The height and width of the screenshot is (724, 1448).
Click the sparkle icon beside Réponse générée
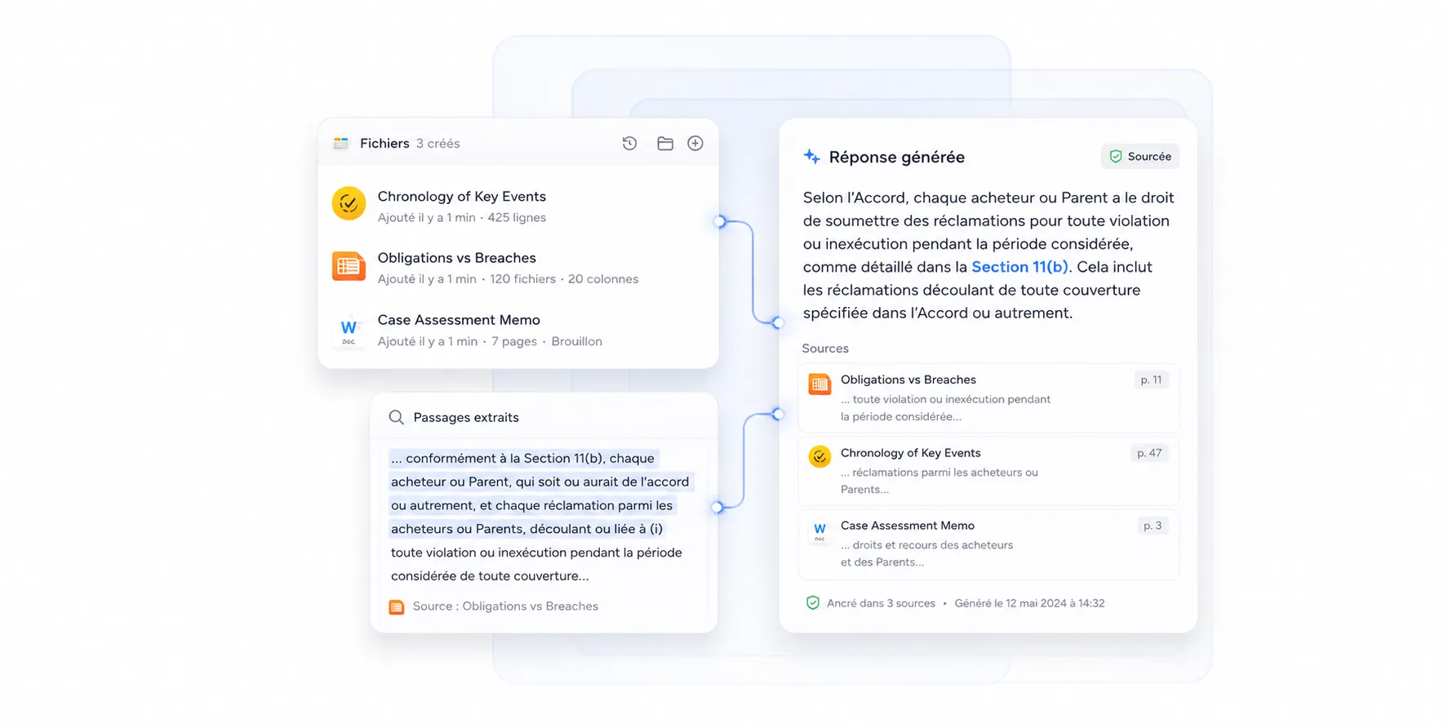tap(811, 157)
